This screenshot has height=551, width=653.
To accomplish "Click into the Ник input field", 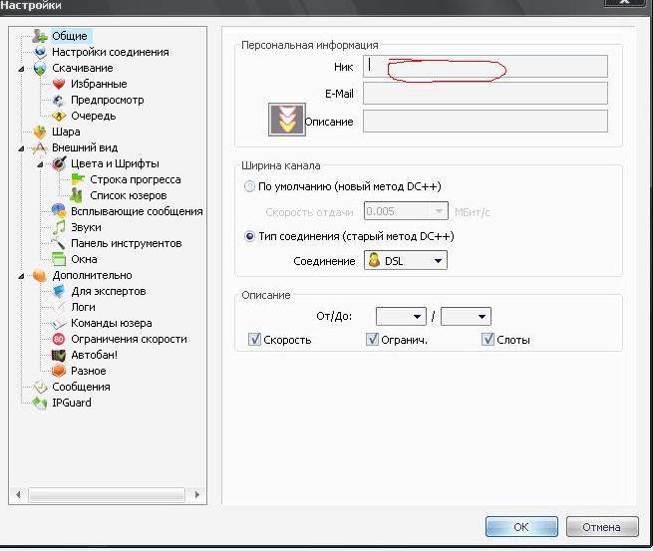I will pyautogui.click(x=486, y=66).
